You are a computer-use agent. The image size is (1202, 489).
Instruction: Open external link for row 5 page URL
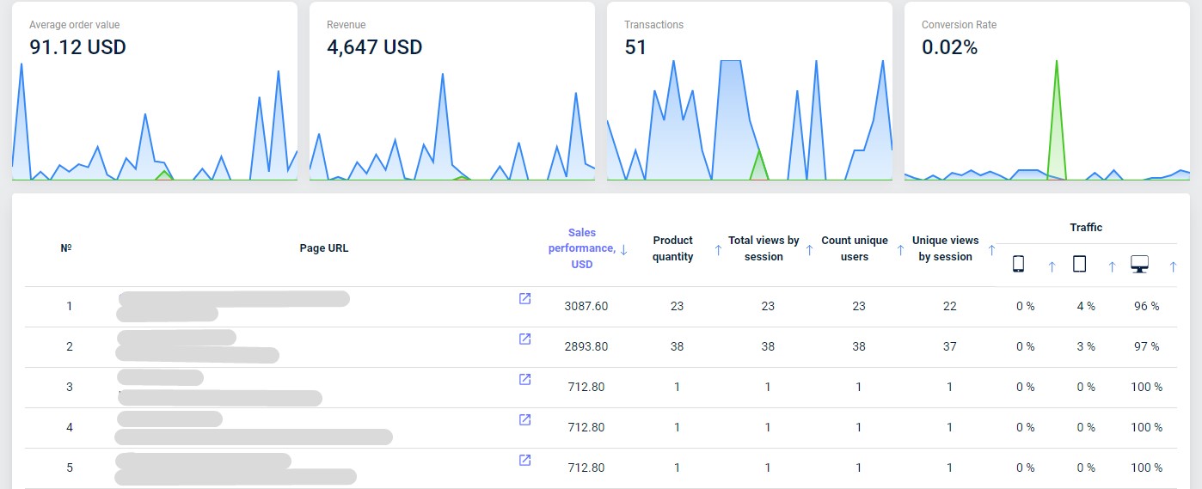(524, 460)
